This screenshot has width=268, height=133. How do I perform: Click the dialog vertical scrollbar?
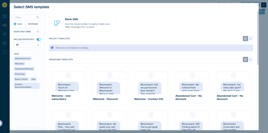[258, 38]
